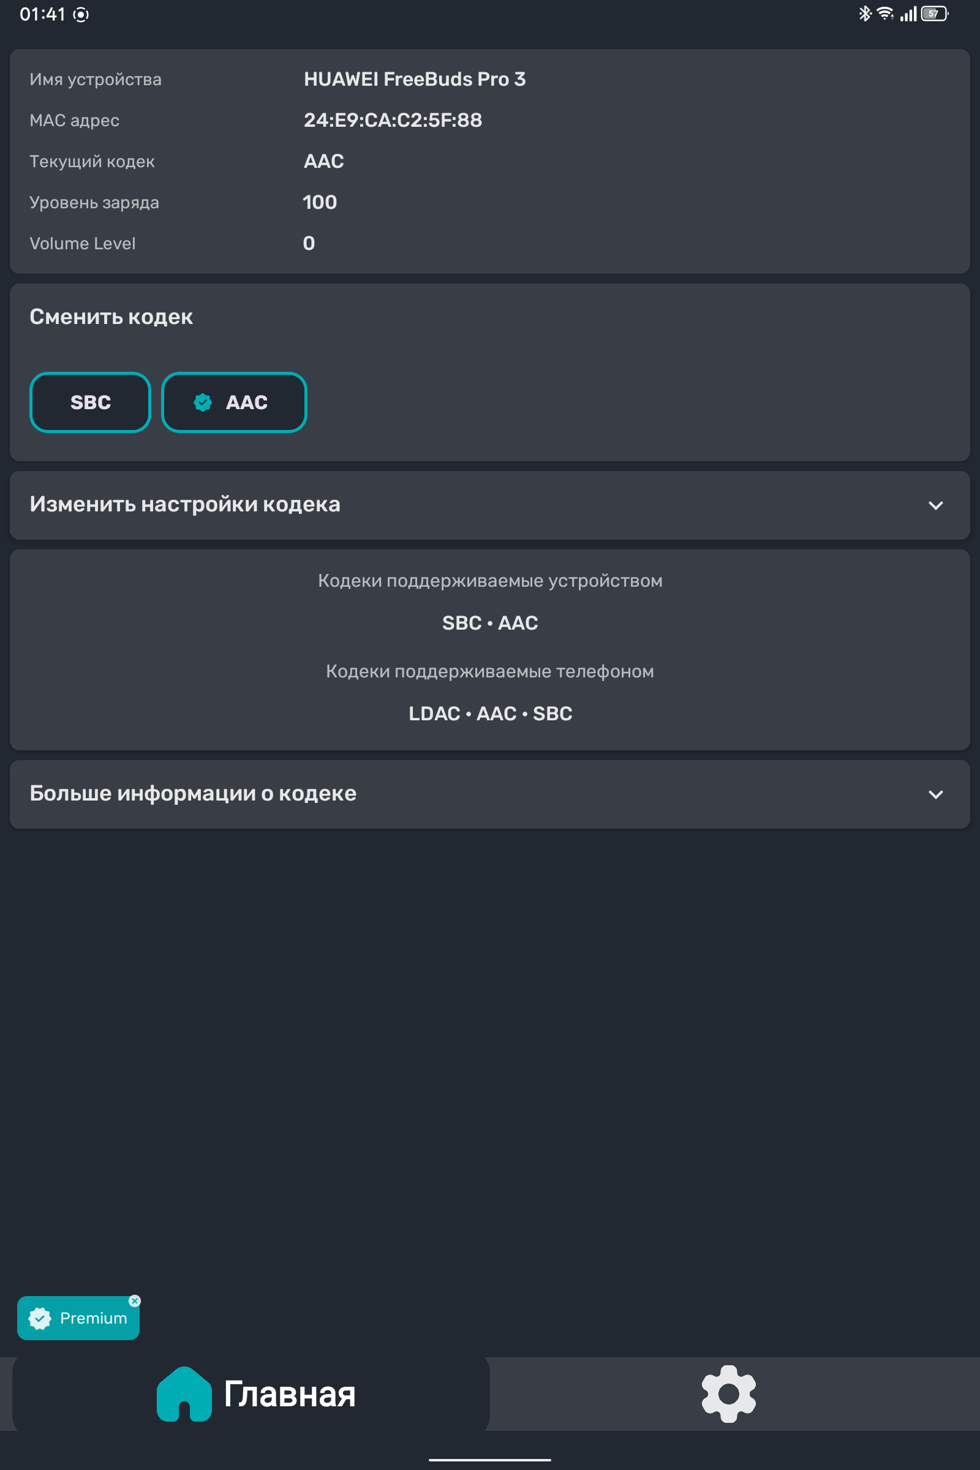Tap the teal home icon
The height and width of the screenshot is (1470, 980).
click(x=184, y=1395)
